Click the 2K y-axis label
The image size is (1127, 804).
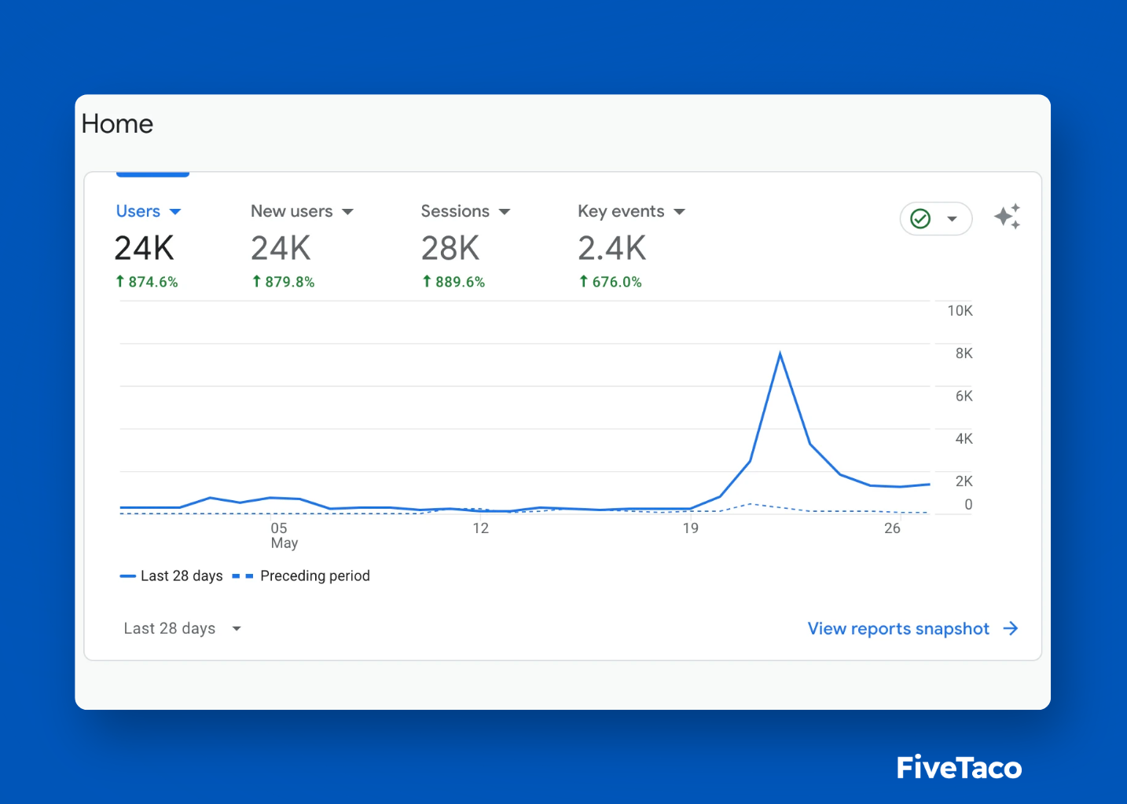tap(964, 481)
